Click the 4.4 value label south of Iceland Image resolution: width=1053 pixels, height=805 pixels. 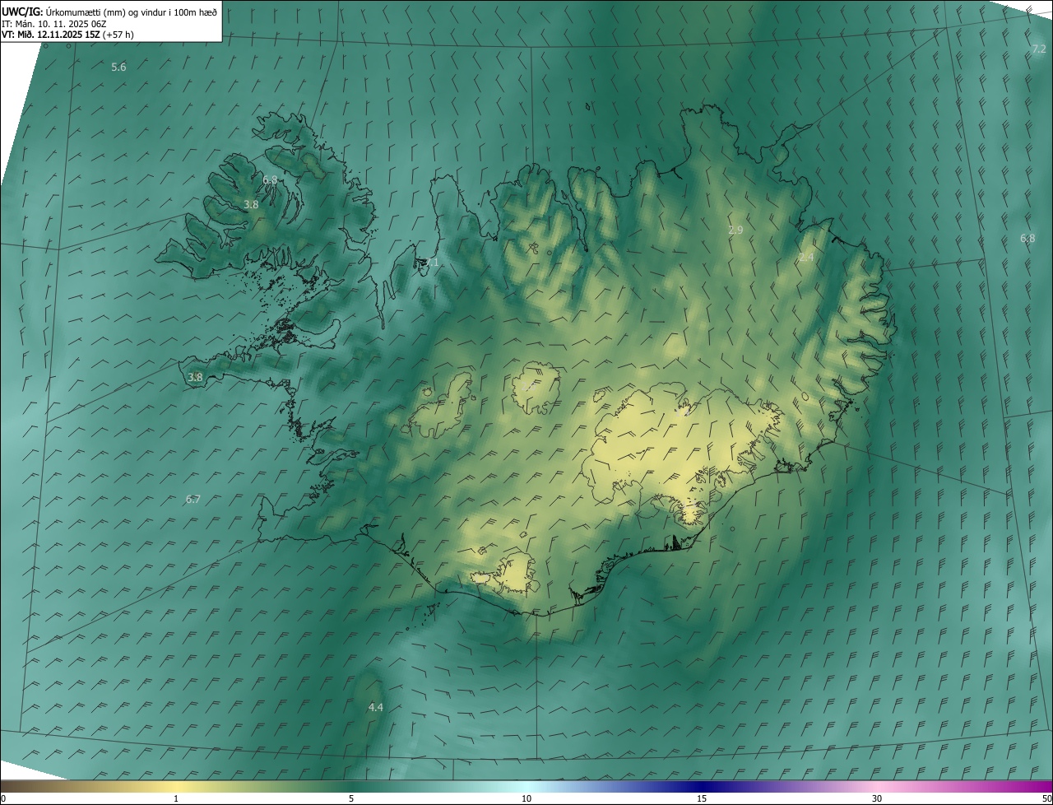376,707
